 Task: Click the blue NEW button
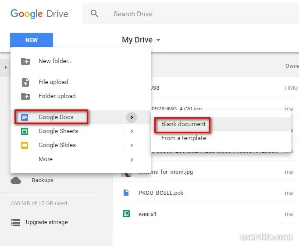point(32,40)
